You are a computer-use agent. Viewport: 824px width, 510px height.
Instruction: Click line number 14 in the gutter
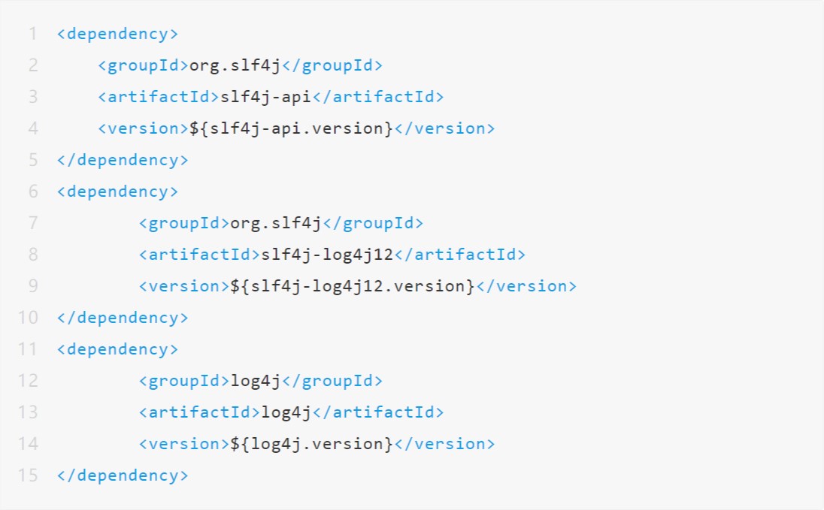coord(28,444)
